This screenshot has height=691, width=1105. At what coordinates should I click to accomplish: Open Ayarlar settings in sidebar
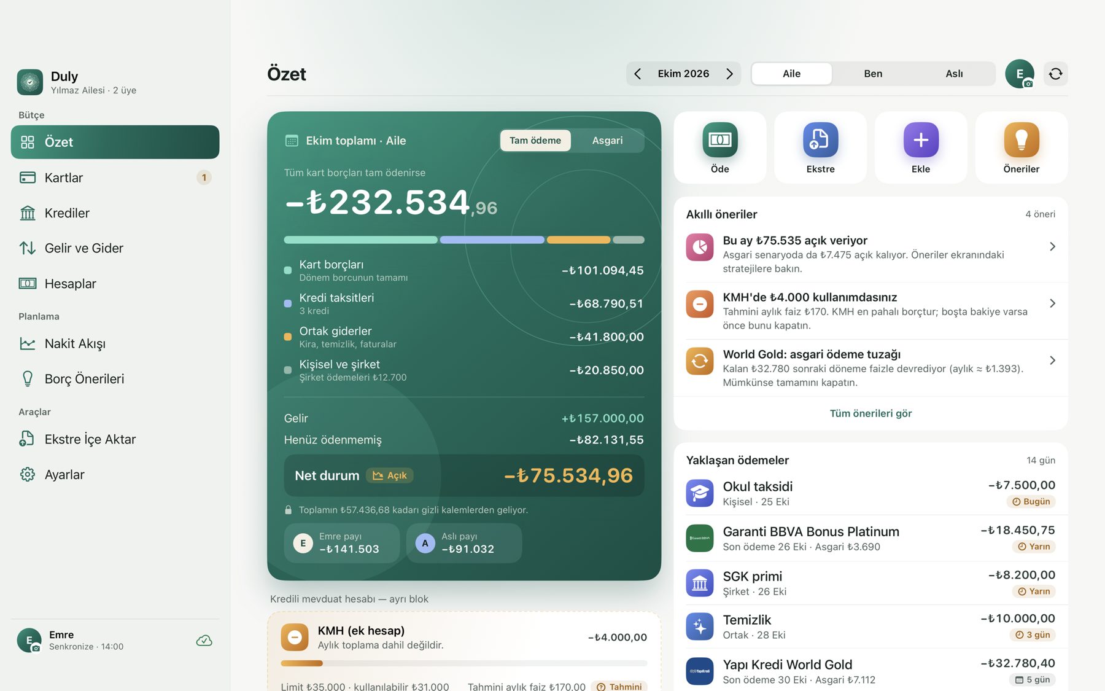115,475
